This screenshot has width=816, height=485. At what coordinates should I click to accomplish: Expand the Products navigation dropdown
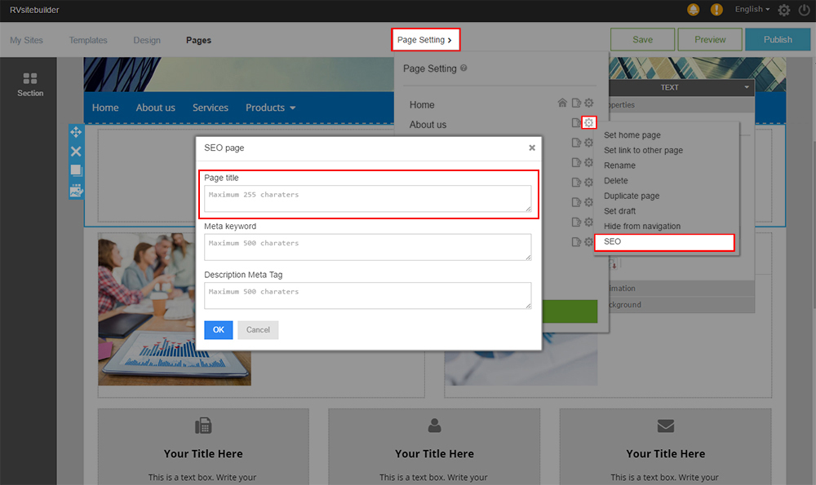tap(270, 108)
